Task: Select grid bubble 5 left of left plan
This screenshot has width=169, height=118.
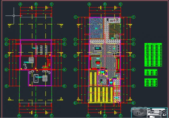Action: [6, 86]
